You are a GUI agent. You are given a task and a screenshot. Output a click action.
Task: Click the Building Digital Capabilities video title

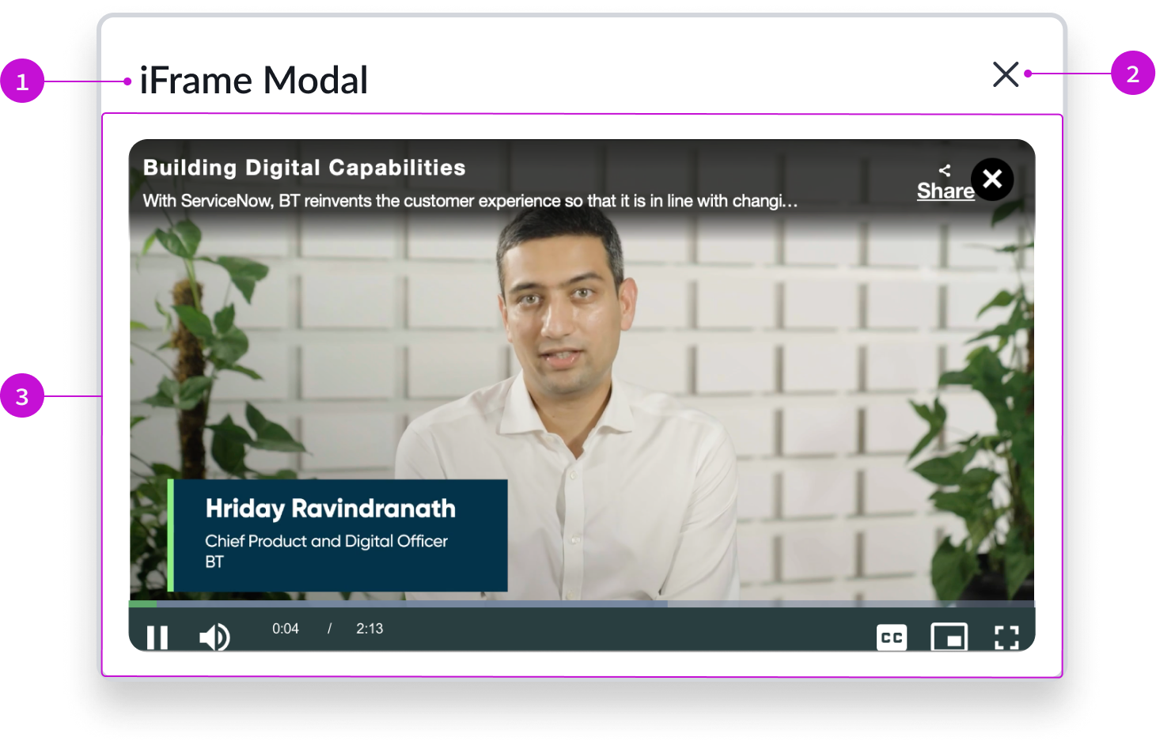[x=304, y=168]
